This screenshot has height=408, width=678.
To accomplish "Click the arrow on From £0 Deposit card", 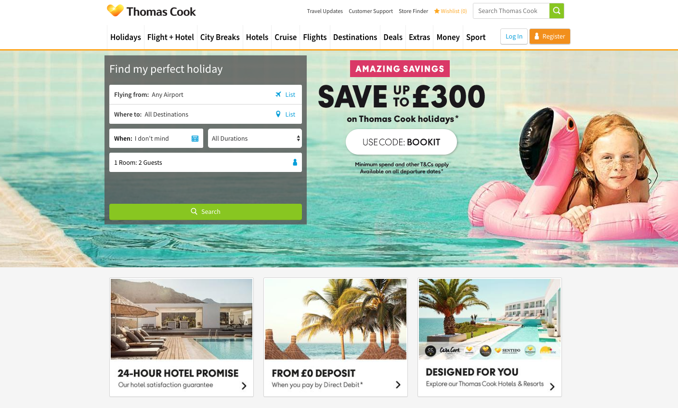I will point(398,384).
